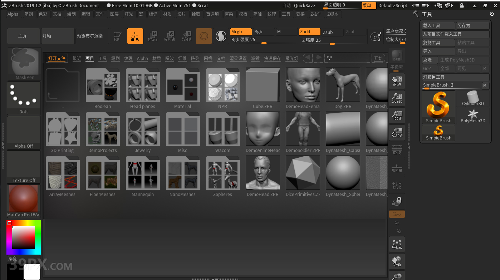Switch to the 材质 (Material) lightbox tab
This screenshot has height=280, width=500.
(x=157, y=58)
